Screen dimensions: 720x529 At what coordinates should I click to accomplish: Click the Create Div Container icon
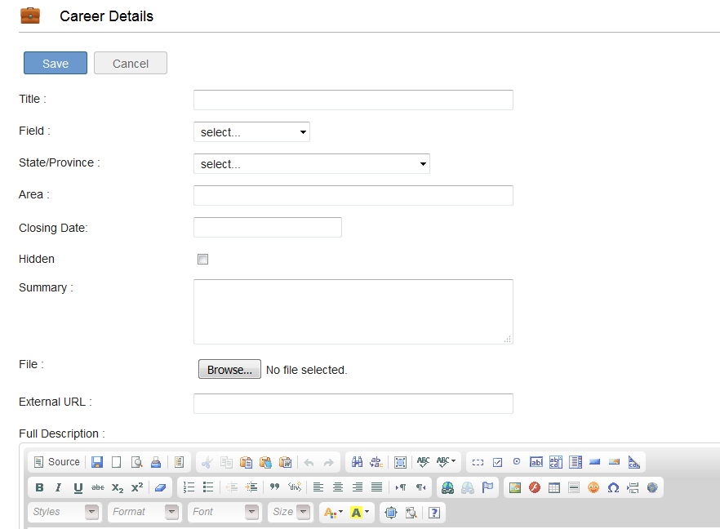(x=295, y=487)
